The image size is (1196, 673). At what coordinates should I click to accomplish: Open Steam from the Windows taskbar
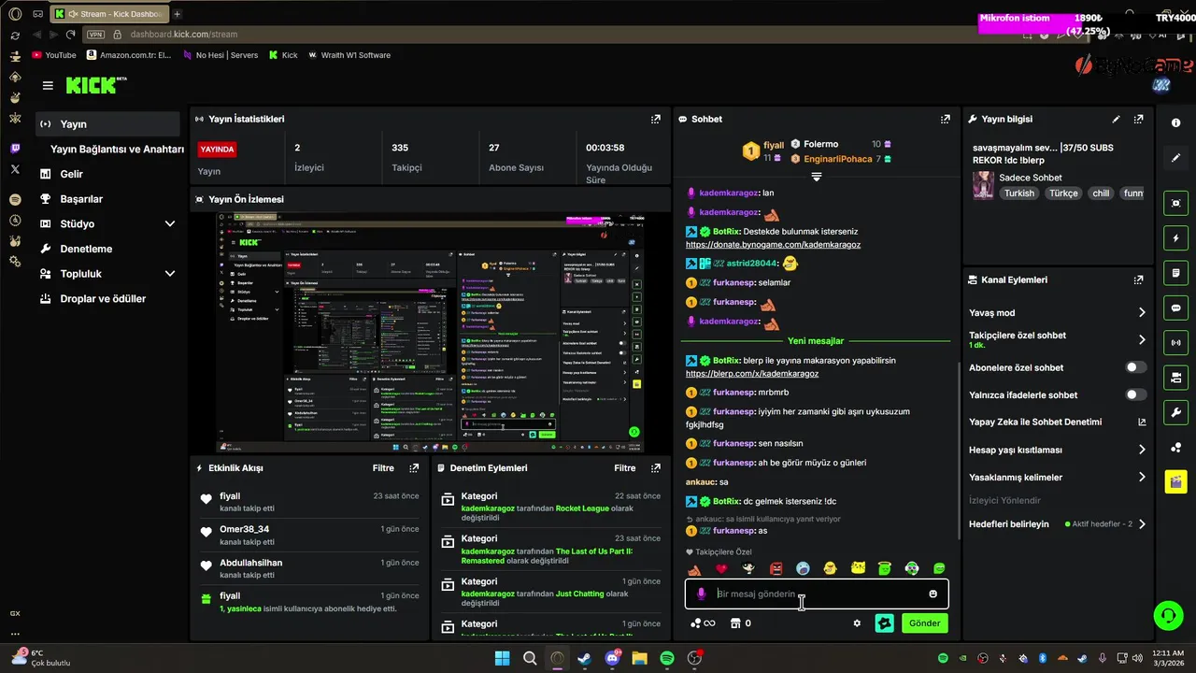tap(584, 658)
